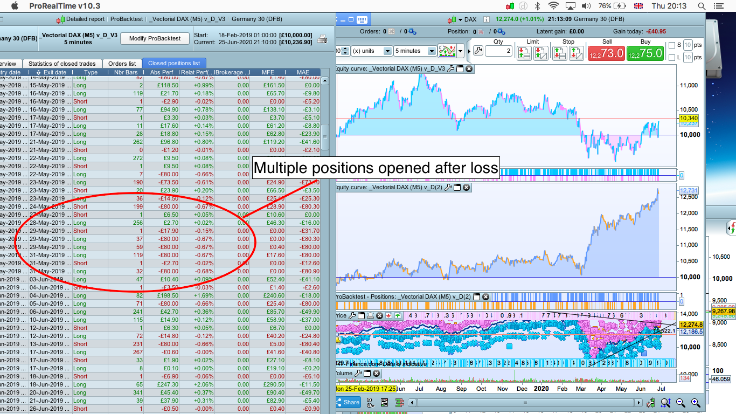The width and height of the screenshot is (736, 414).
Task: Edit the L points value field
Action: [x=688, y=57]
